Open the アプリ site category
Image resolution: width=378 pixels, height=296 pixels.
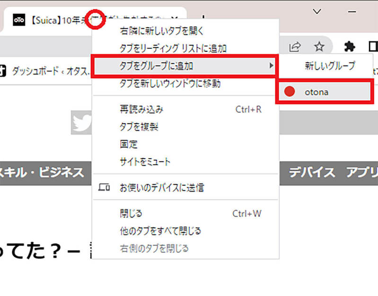[362, 172]
